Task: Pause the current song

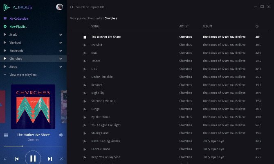Action: tap(33, 158)
